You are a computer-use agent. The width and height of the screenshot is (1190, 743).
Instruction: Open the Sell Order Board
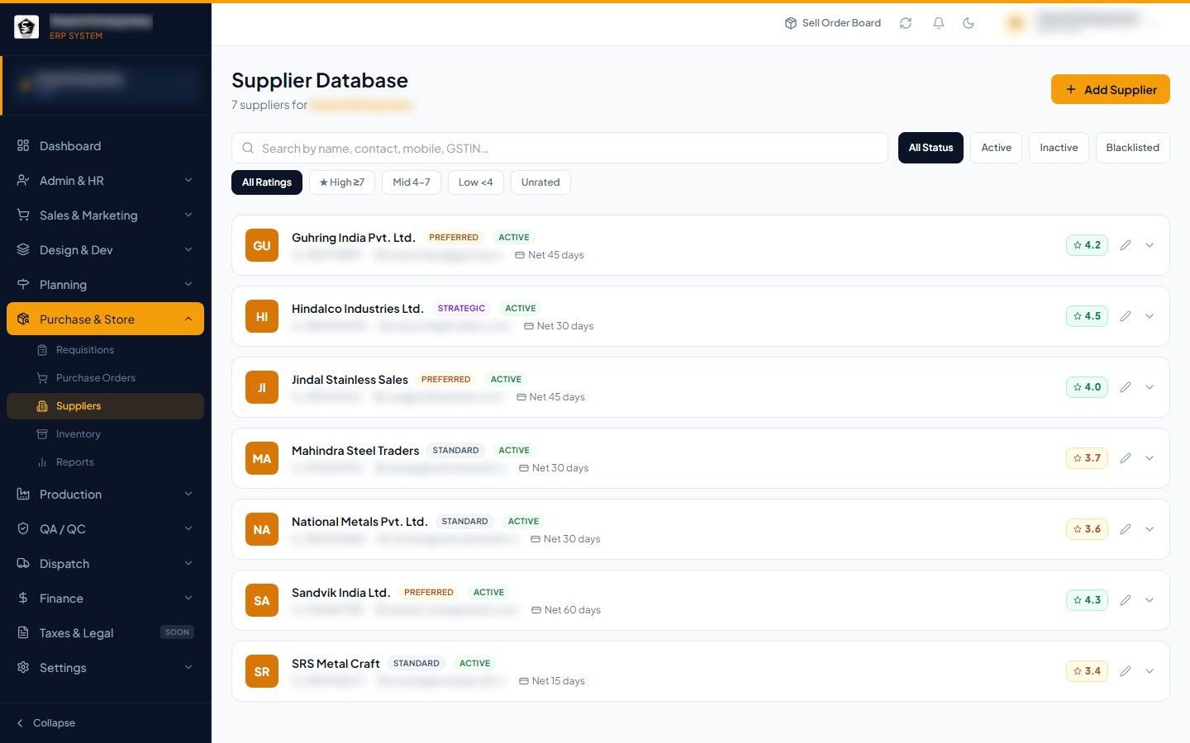click(x=832, y=23)
